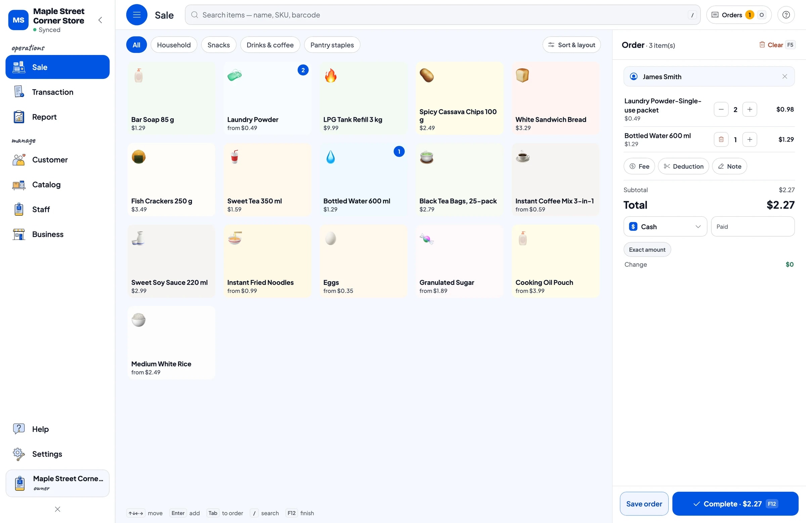Select the All category filter
The width and height of the screenshot is (806, 523).
coord(136,45)
